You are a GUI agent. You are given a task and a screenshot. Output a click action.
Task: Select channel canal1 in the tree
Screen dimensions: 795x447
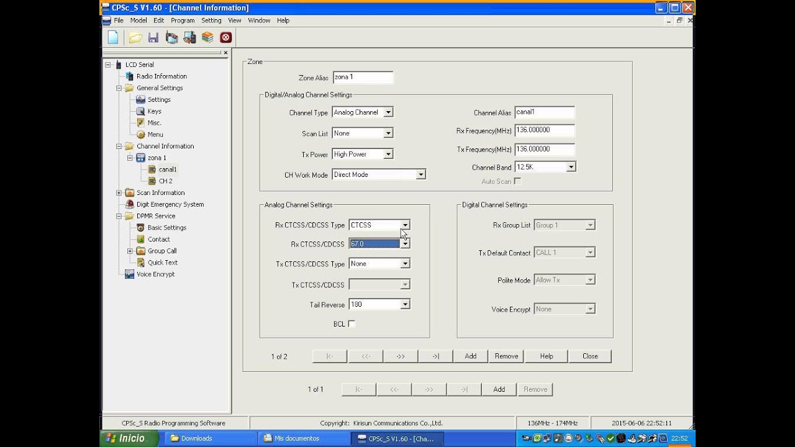click(x=167, y=169)
